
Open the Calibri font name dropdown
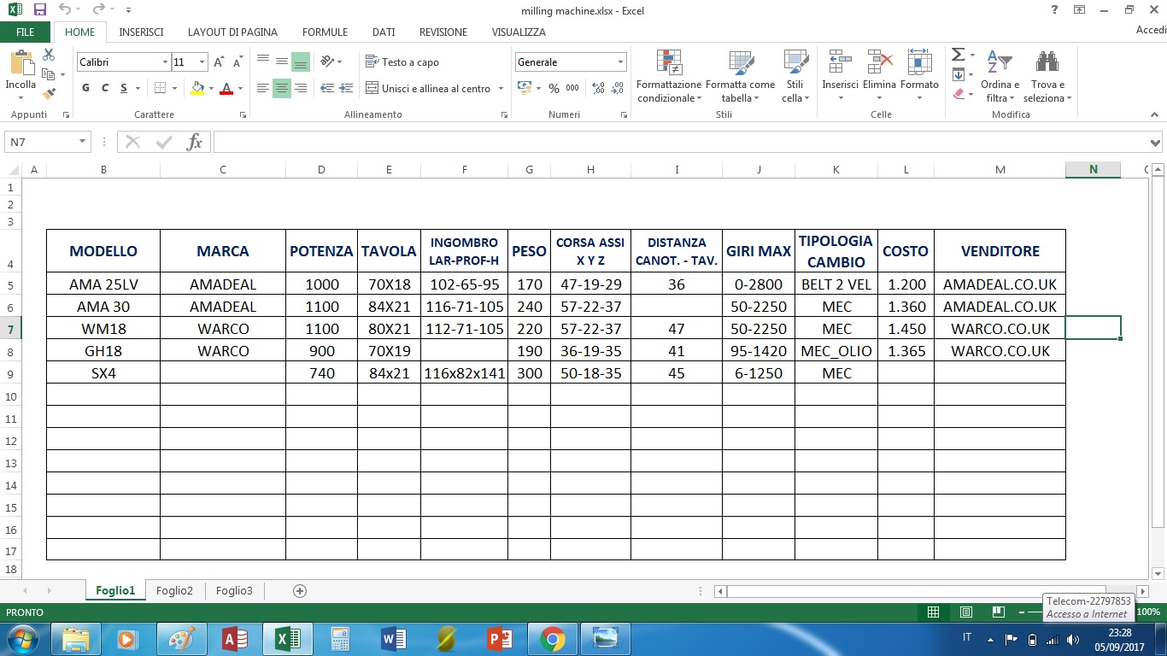pyautogui.click(x=165, y=62)
